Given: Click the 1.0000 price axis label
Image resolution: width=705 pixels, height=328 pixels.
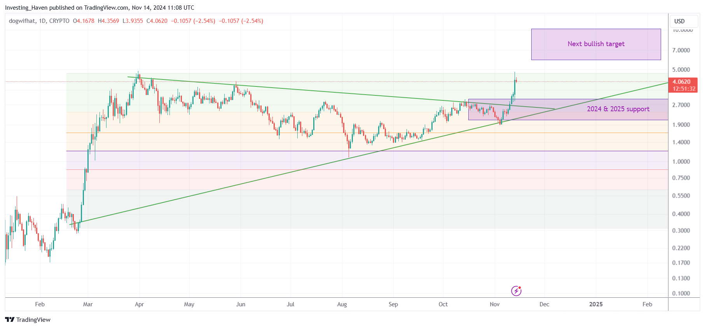Looking at the screenshot, I should (x=681, y=162).
